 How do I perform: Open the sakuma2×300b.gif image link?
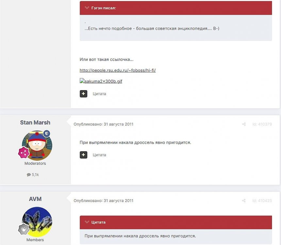[x=101, y=81]
